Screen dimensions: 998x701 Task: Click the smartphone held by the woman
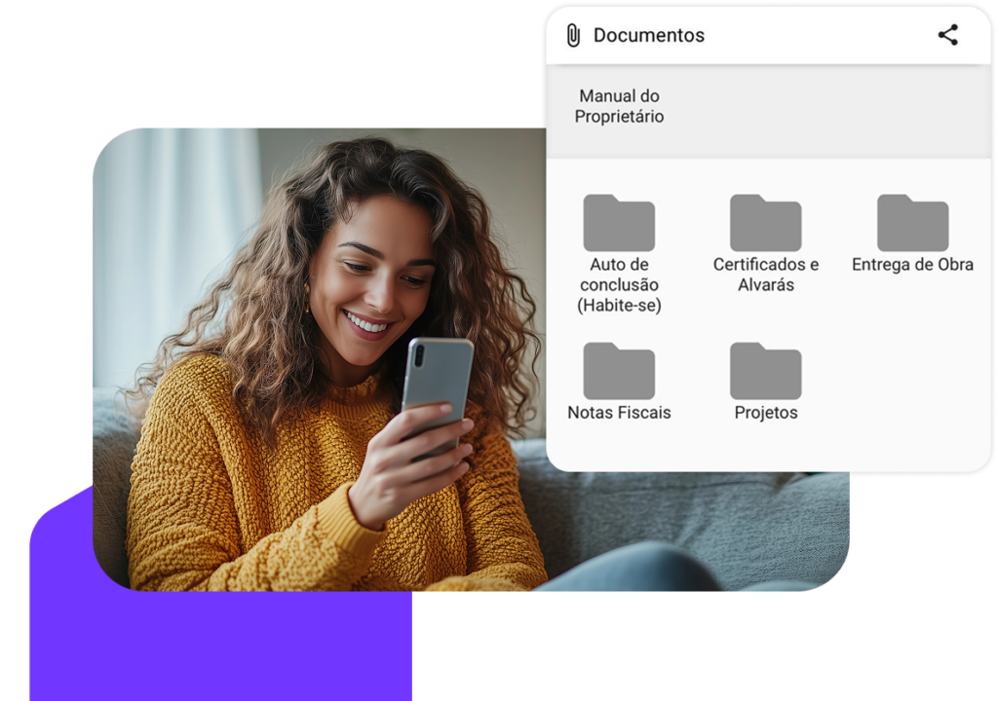tap(437, 380)
